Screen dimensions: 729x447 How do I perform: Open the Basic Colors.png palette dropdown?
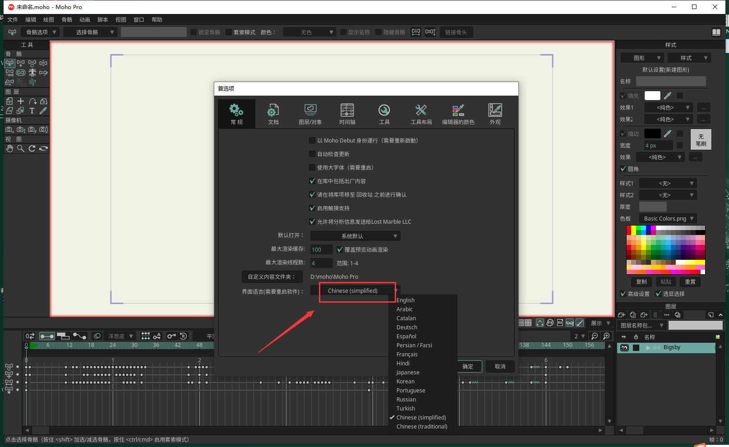tap(668, 218)
